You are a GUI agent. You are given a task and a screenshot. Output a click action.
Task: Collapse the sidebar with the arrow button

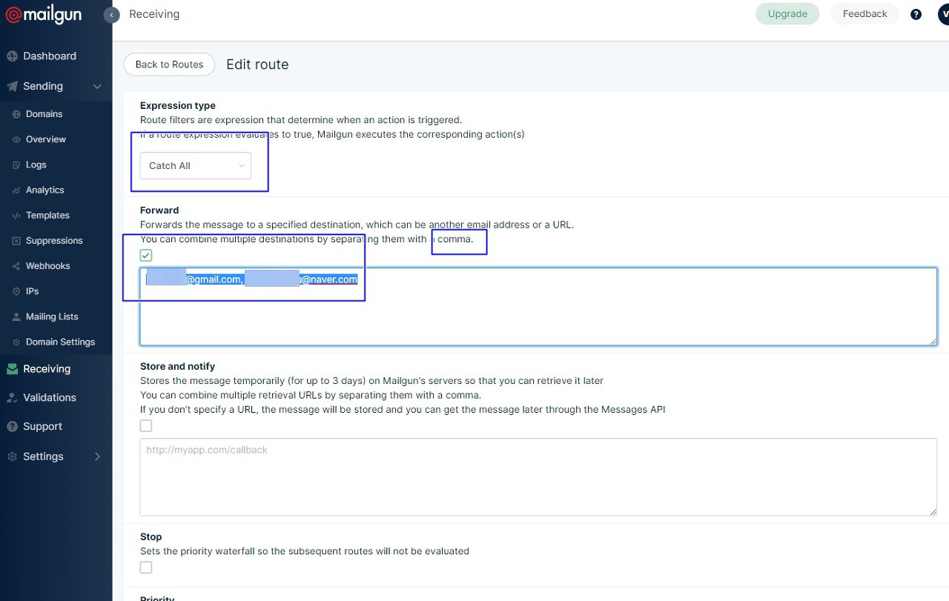[x=112, y=15]
